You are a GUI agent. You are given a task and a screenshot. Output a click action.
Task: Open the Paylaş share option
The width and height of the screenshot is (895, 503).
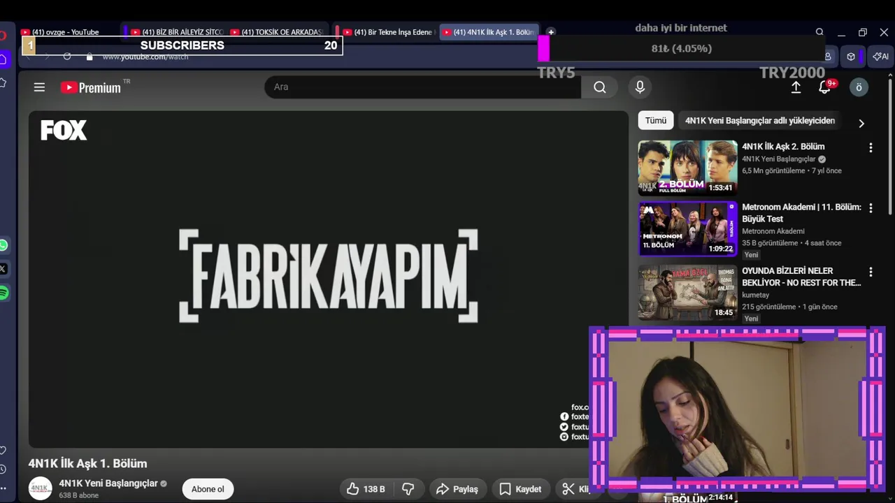[x=457, y=489]
